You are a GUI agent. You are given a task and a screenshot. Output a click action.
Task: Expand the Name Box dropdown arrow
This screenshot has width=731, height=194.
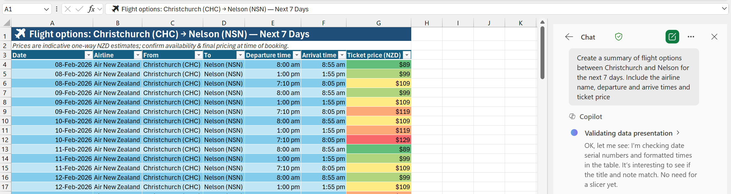[46, 9]
